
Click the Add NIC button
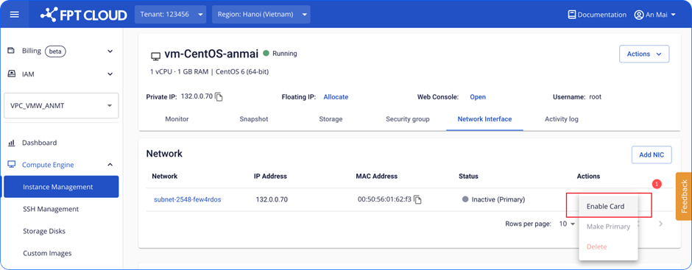pos(652,154)
